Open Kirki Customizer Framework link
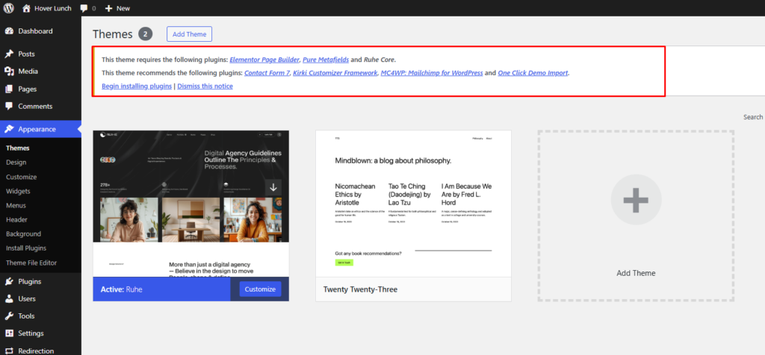Screen dimensions: 765x355 click(x=335, y=73)
